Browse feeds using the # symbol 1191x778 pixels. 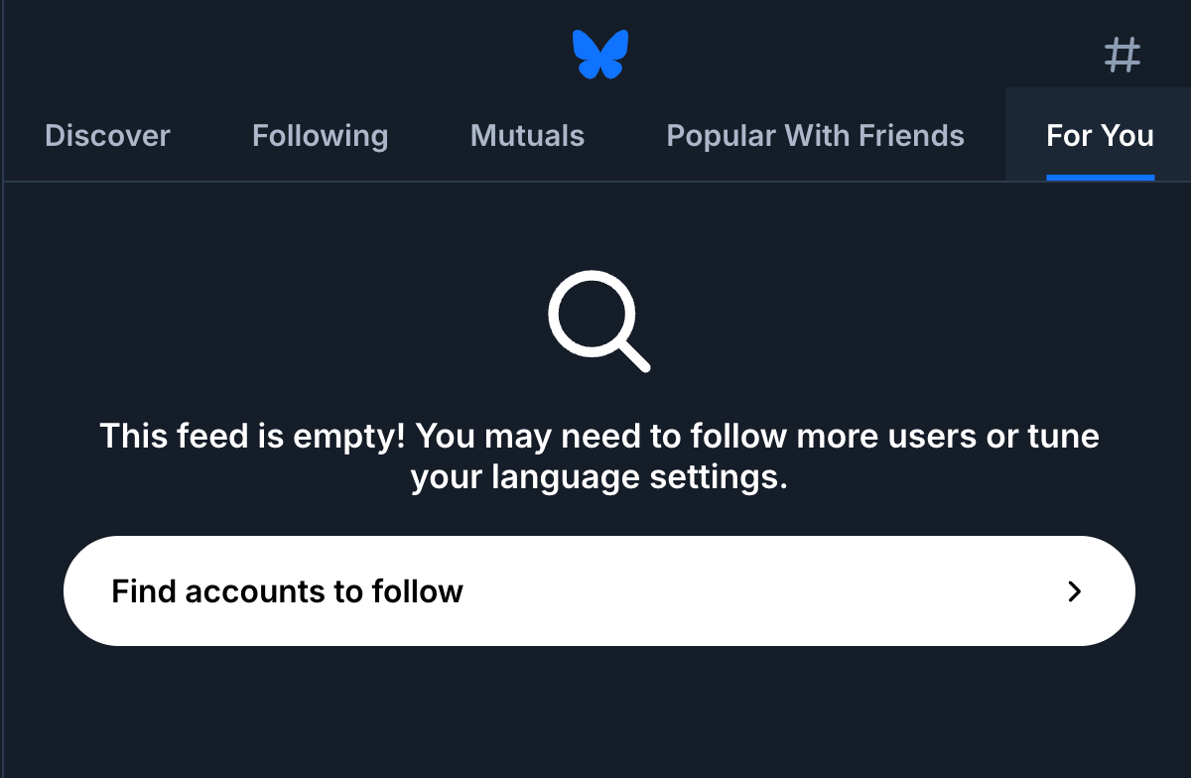tap(1123, 55)
